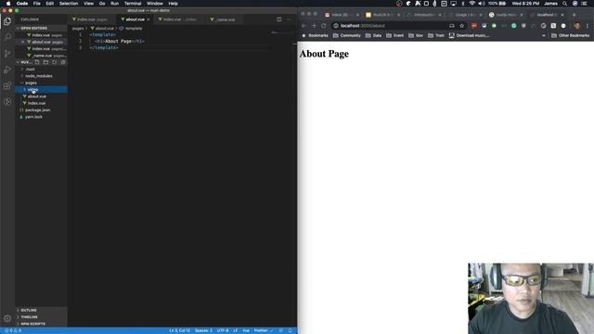
Task: Click the notifications bell in status bar
Action: (291, 330)
